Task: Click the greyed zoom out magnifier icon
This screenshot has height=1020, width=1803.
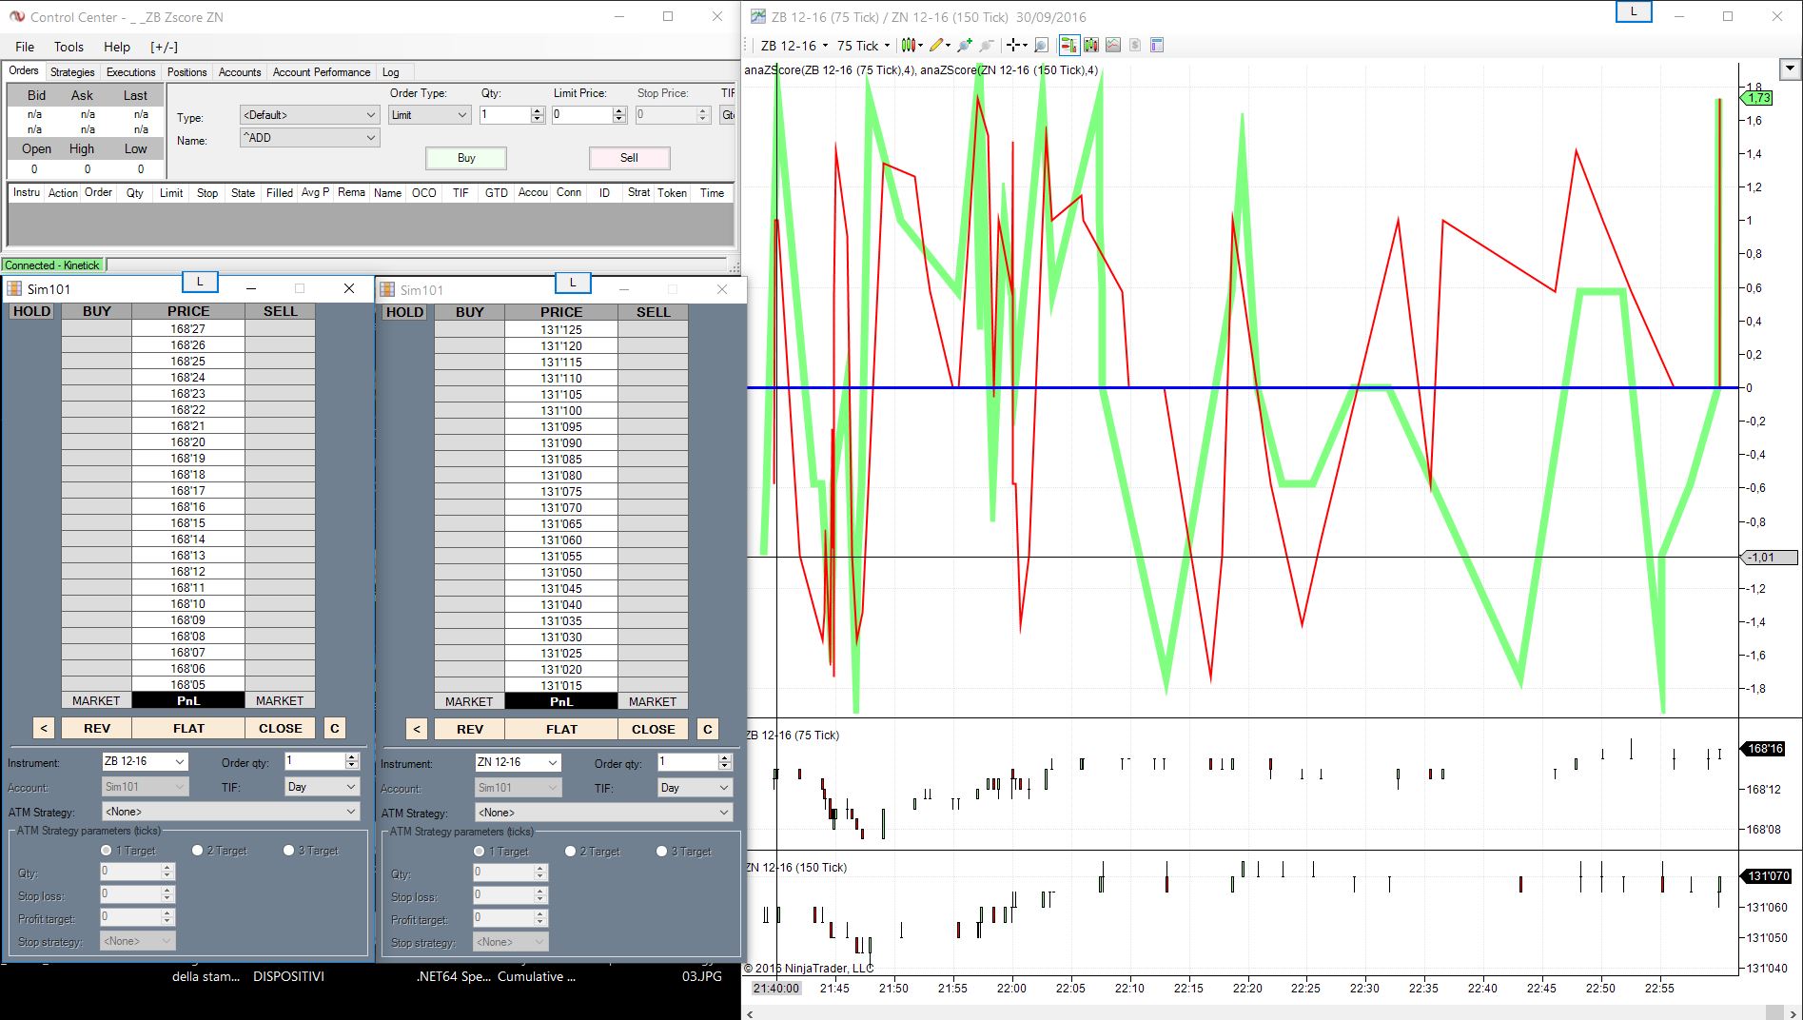Action: pos(987,45)
